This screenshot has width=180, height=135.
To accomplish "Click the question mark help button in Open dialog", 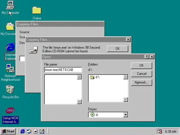I will point(147,57).
